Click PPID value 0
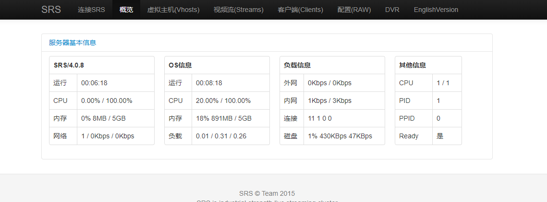 (x=438, y=119)
